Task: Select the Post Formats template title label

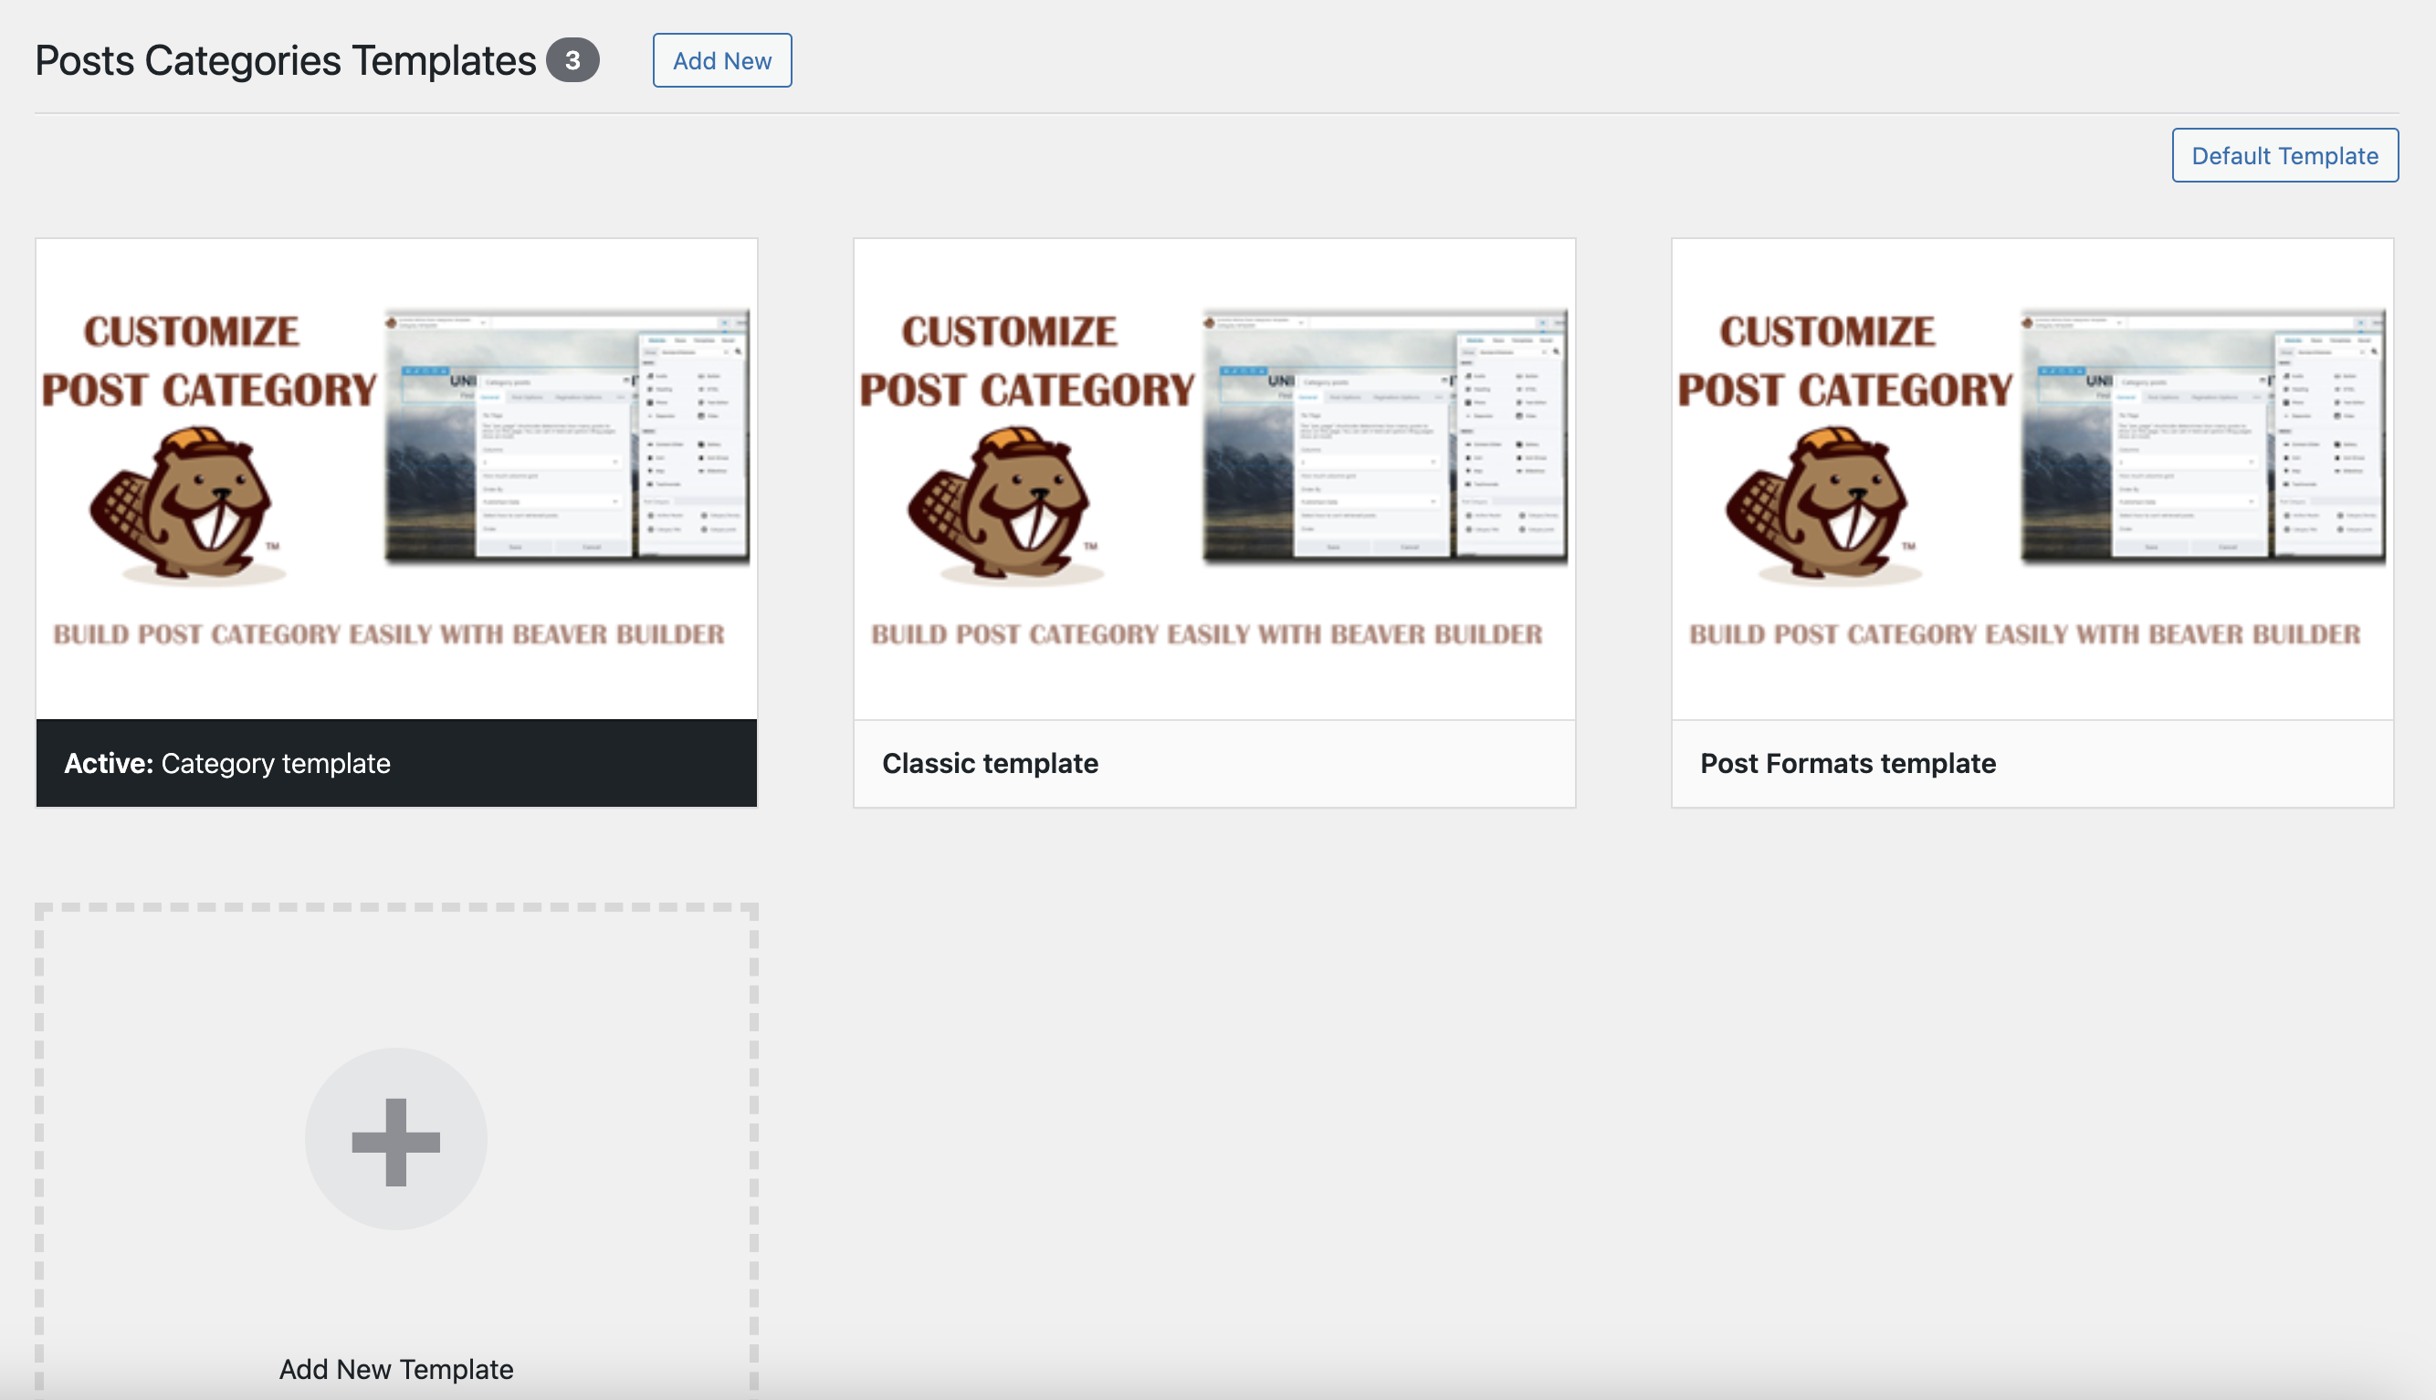Action: (x=1847, y=764)
